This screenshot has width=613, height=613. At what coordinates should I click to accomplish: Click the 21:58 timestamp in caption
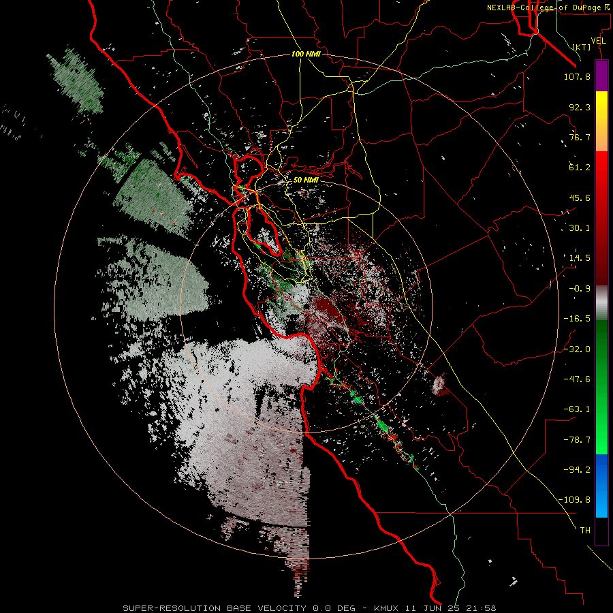click(x=482, y=608)
